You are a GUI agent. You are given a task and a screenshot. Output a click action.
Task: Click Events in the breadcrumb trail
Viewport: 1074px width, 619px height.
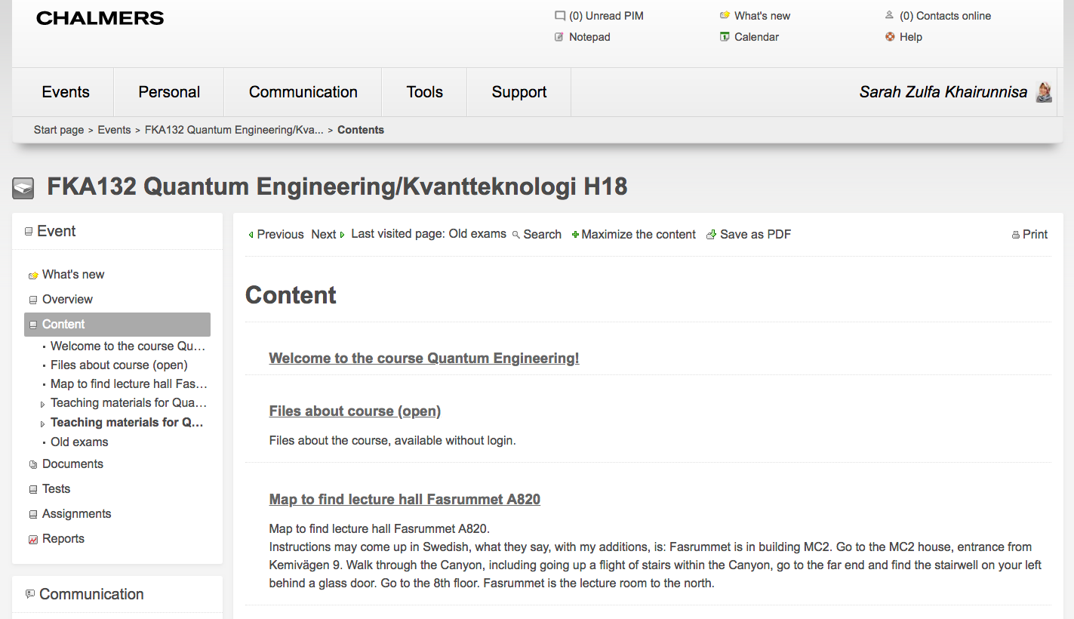tap(114, 130)
